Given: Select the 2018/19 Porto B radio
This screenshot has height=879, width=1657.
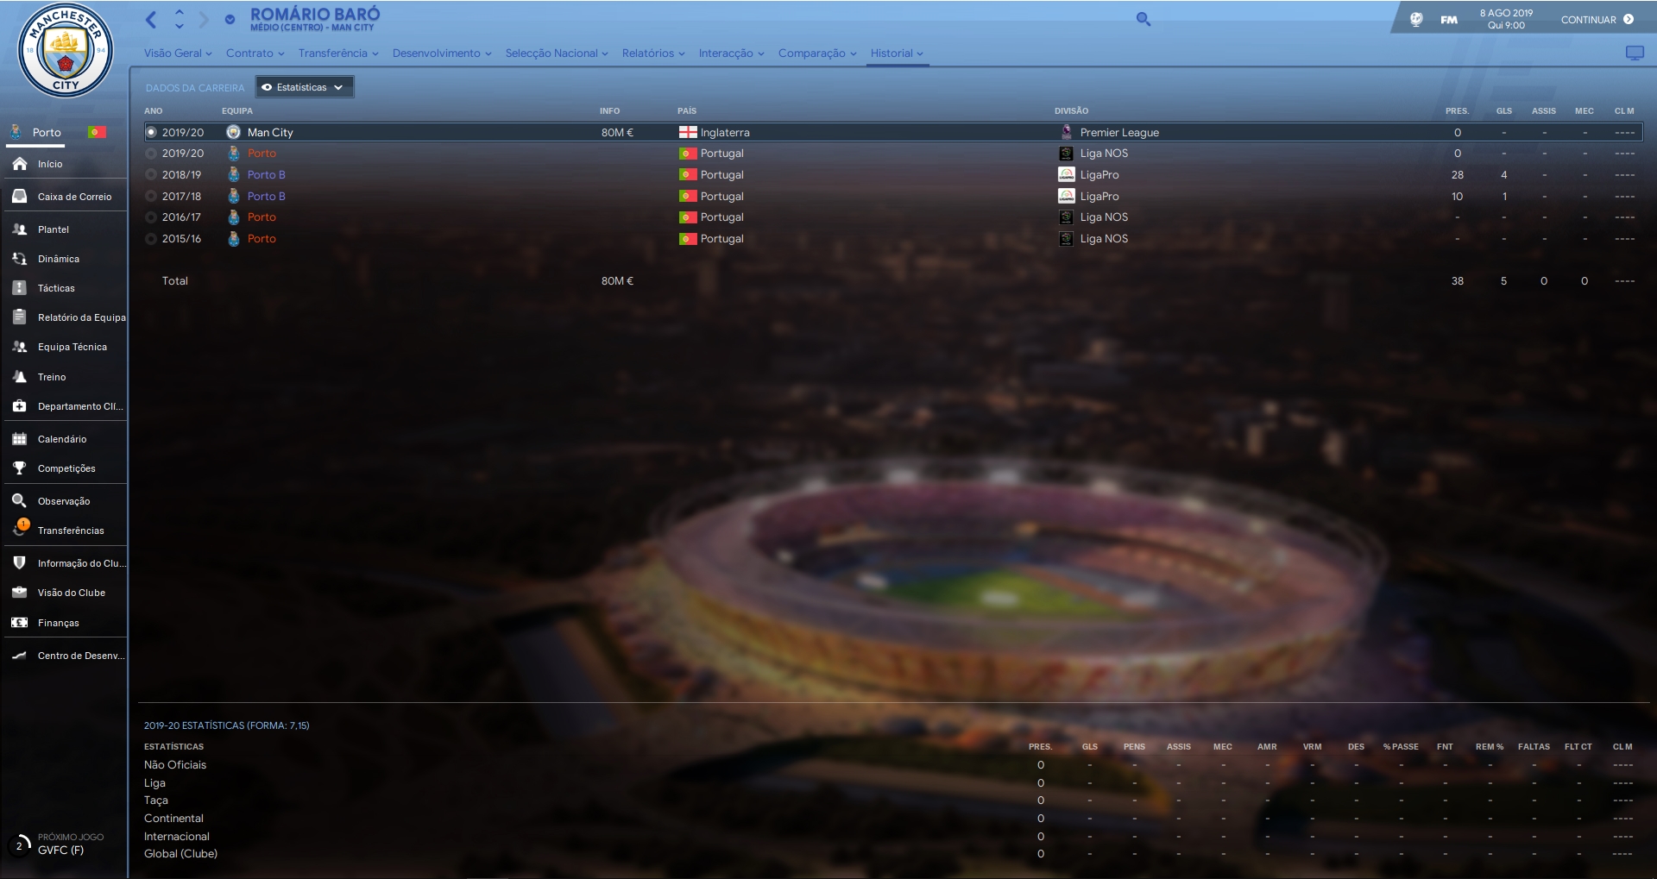Looking at the screenshot, I should click(152, 175).
